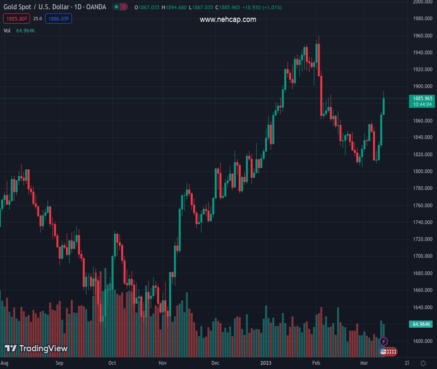This screenshot has height=369, width=437.
Task: Click the TradingView logo
Action: point(36,349)
